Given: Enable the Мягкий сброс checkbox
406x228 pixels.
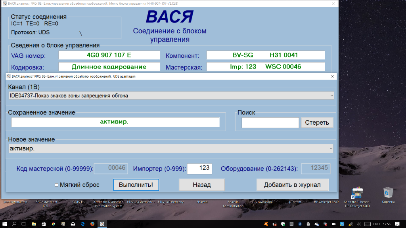Looking at the screenshot, I should [56, 185].
